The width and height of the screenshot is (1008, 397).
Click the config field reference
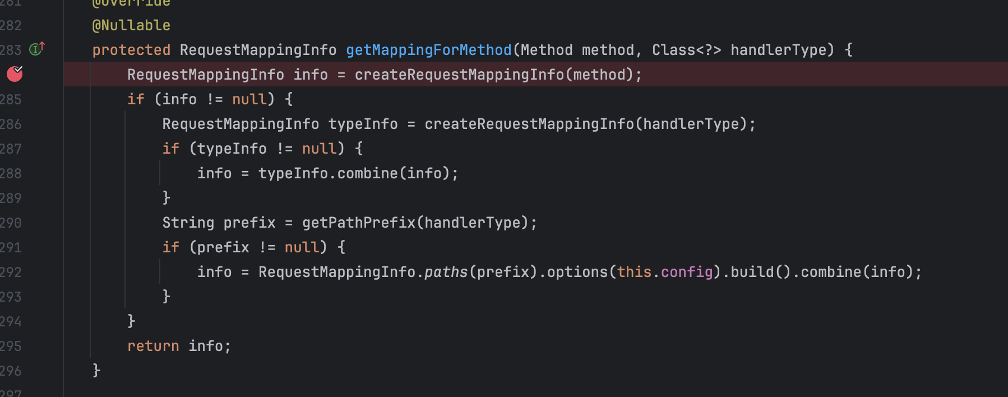[x=686, y=272]
